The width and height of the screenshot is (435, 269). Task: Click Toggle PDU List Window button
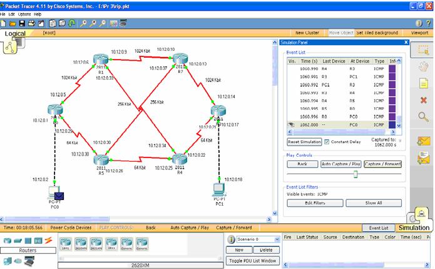tap(252, 260)
